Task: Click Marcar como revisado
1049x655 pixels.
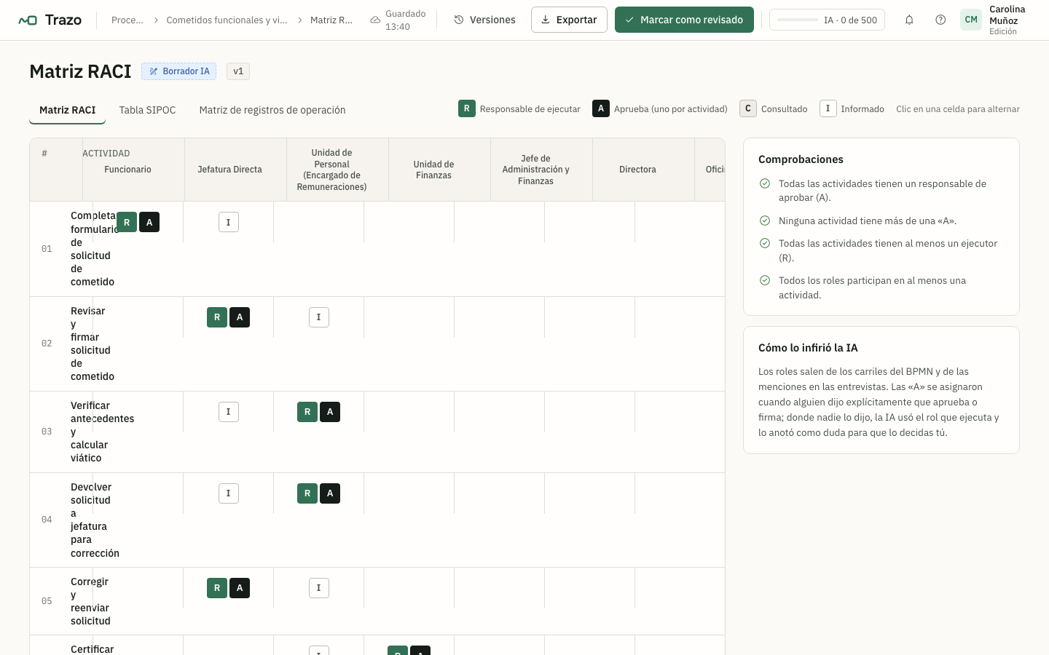Action: coord(684,20)
